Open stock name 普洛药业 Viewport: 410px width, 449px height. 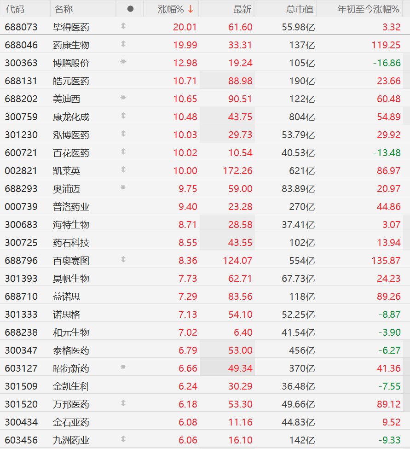(x=71, y=207)
